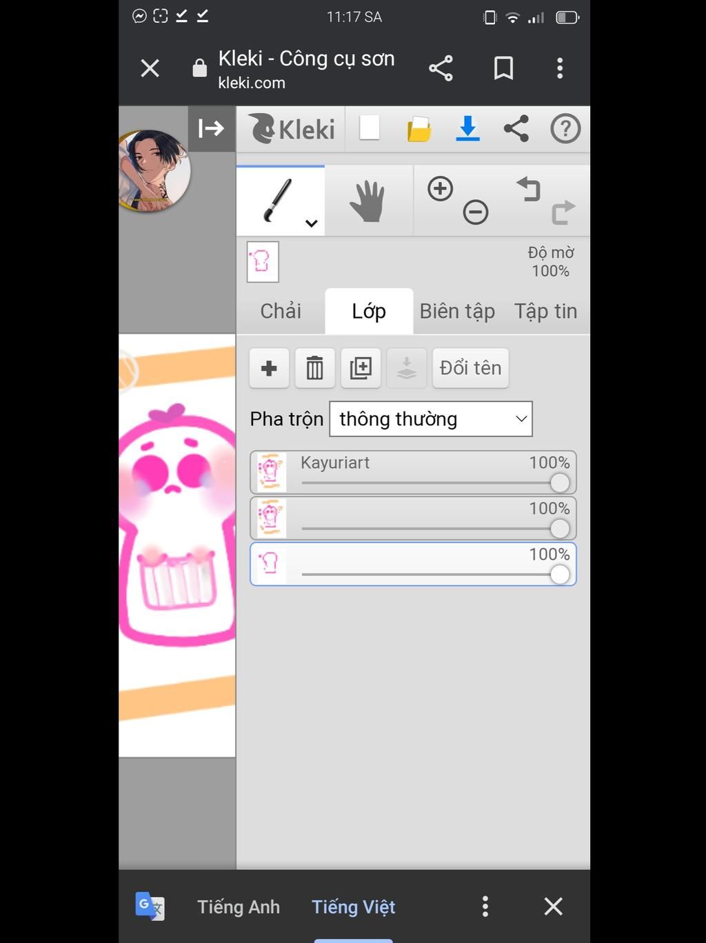Zoom out with the minus icon

[476, 212]
